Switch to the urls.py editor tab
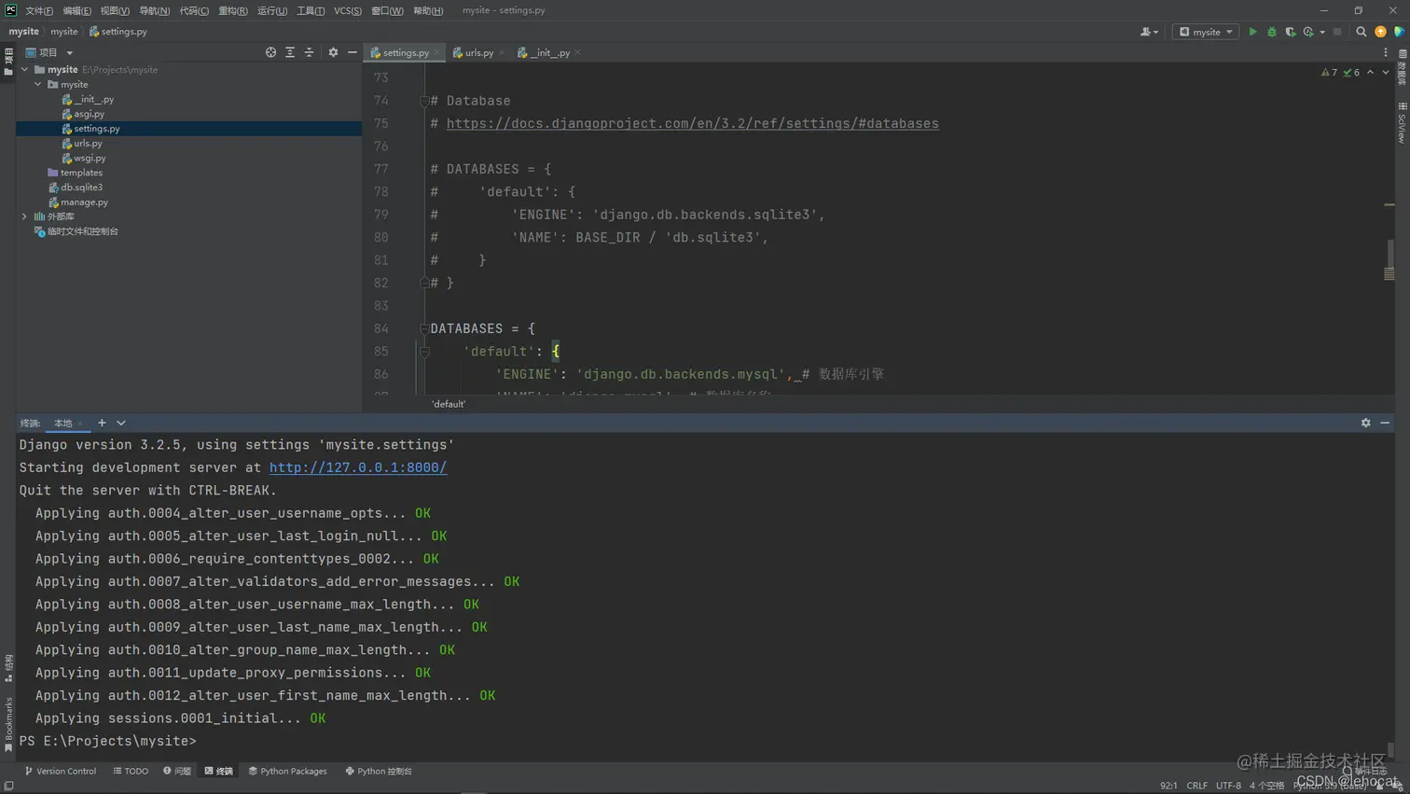 tap(479, 52)
